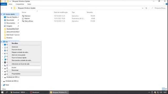Open Documentos in quick access
168x94 pixels.
click(x=11, y=23)
